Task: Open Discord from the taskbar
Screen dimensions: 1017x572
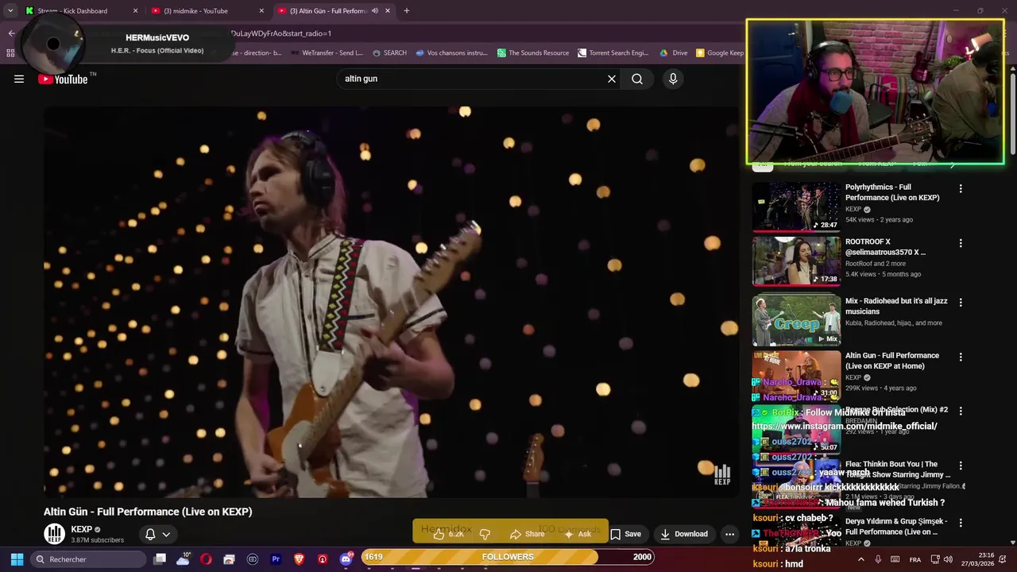Action: [x=346, y=559]
